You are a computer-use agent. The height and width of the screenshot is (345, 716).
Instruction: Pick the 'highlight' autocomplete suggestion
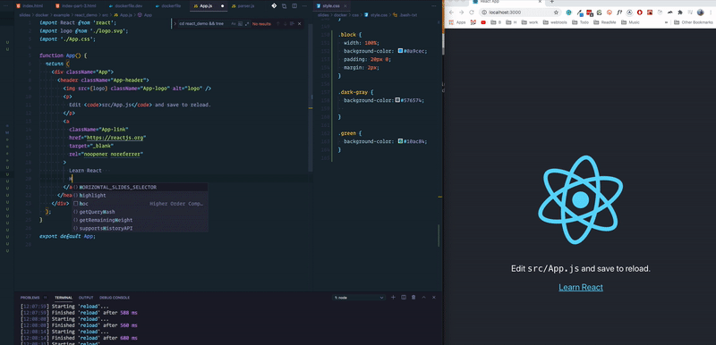[x=140, y=196]
